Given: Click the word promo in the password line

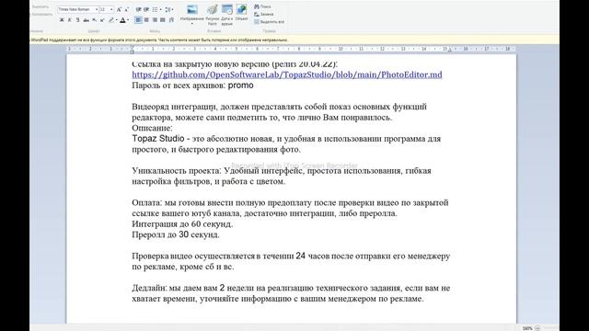Looking at the screenshot, I should 241,86.
